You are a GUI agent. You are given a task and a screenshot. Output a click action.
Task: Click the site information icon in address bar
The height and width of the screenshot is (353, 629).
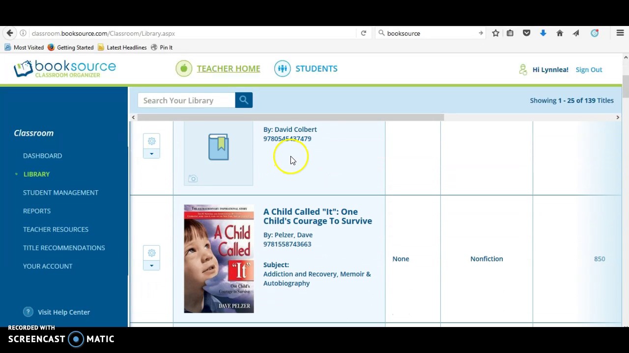(23, 33)
